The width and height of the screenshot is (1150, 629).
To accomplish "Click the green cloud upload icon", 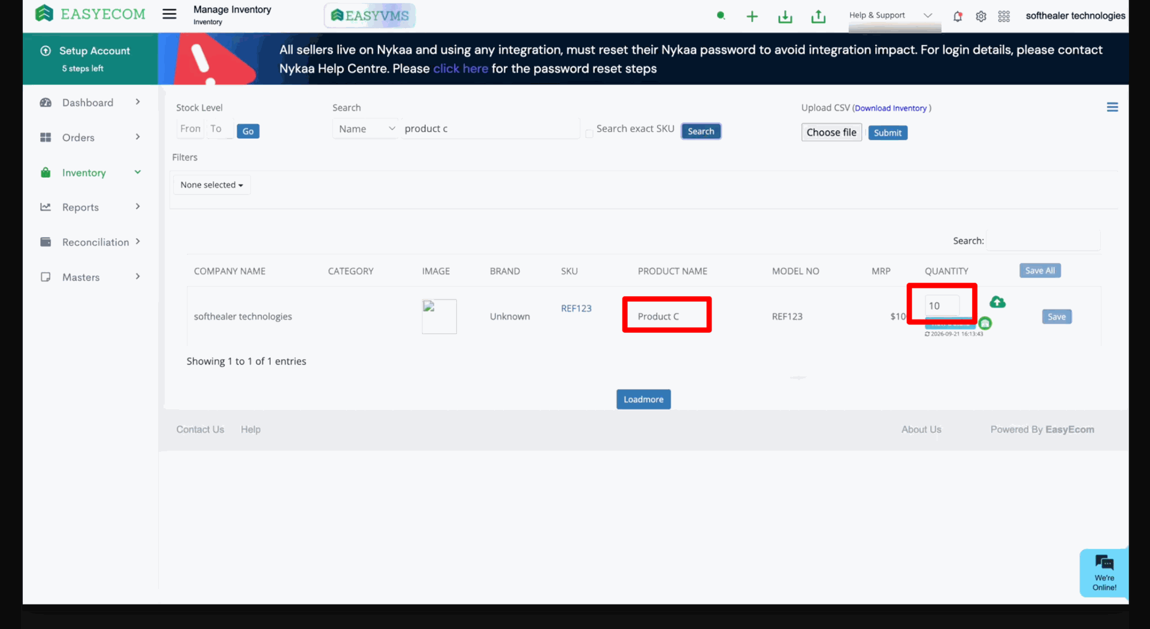I will click(997, 302).
